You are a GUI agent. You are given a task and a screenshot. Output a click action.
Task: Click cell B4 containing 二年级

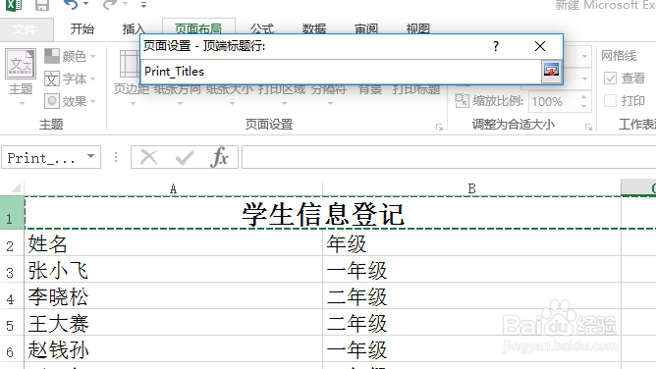[x=472, y=296]
